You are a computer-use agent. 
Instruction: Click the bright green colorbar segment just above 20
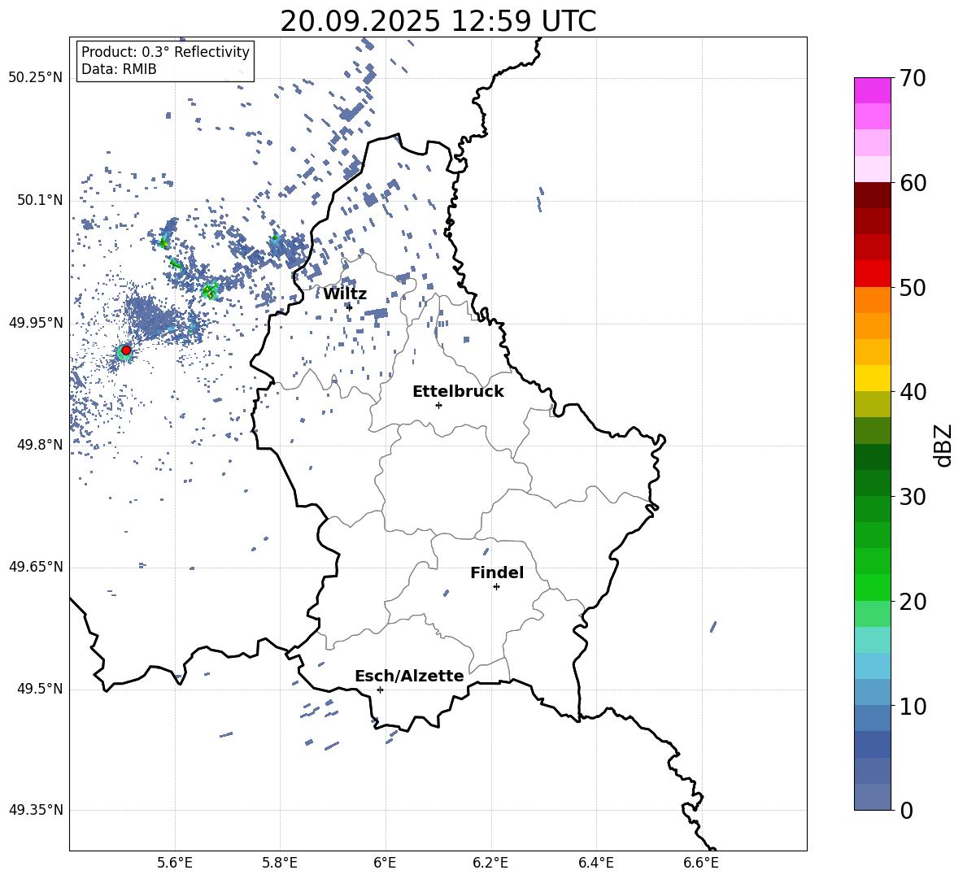pyautogui.click(x=873, y=587)
